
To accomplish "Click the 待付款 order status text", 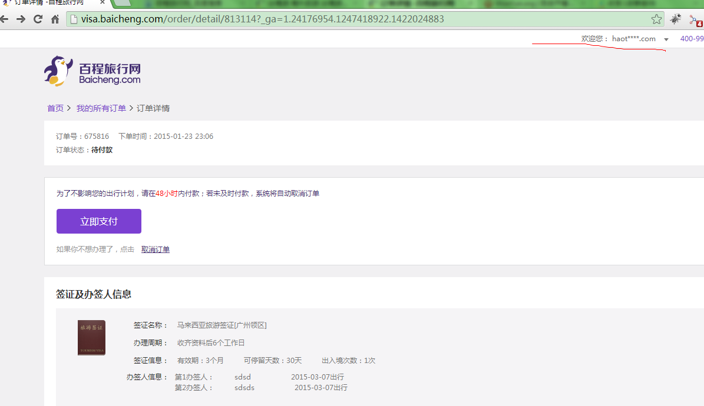I will pyautogui.click(x=102, y=150).
